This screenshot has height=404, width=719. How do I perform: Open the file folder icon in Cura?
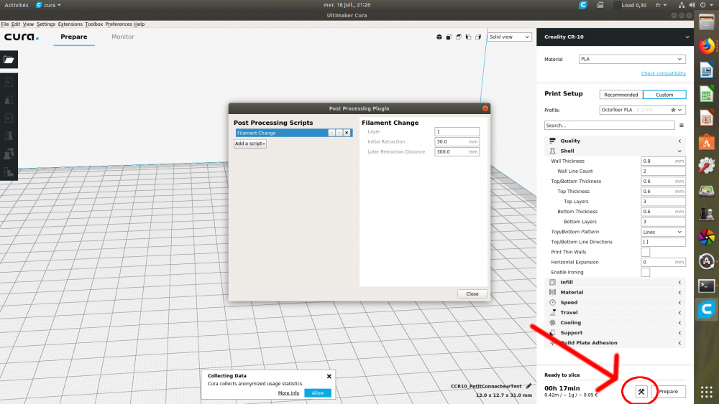(x=9, y=60)
